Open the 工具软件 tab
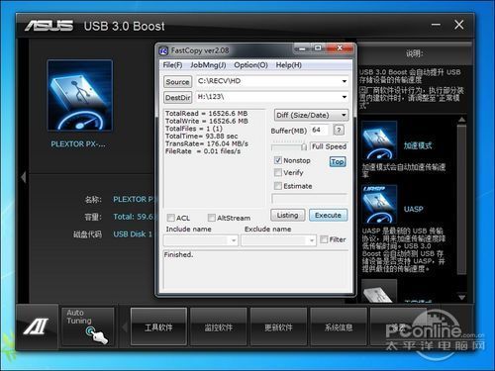495x371 pixels. point(158,326)
